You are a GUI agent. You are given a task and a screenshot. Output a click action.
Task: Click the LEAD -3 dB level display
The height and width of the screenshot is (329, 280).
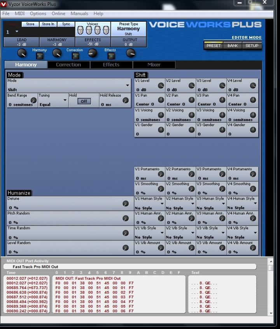point(22,42)
